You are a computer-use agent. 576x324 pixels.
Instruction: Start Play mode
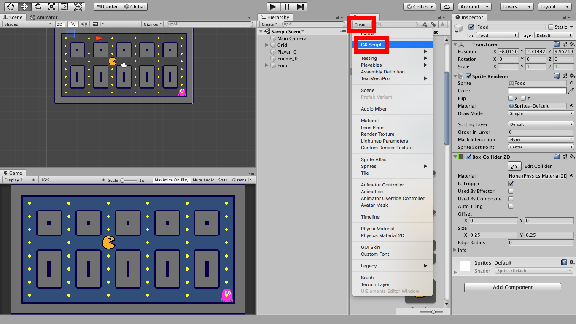(273, 7)
